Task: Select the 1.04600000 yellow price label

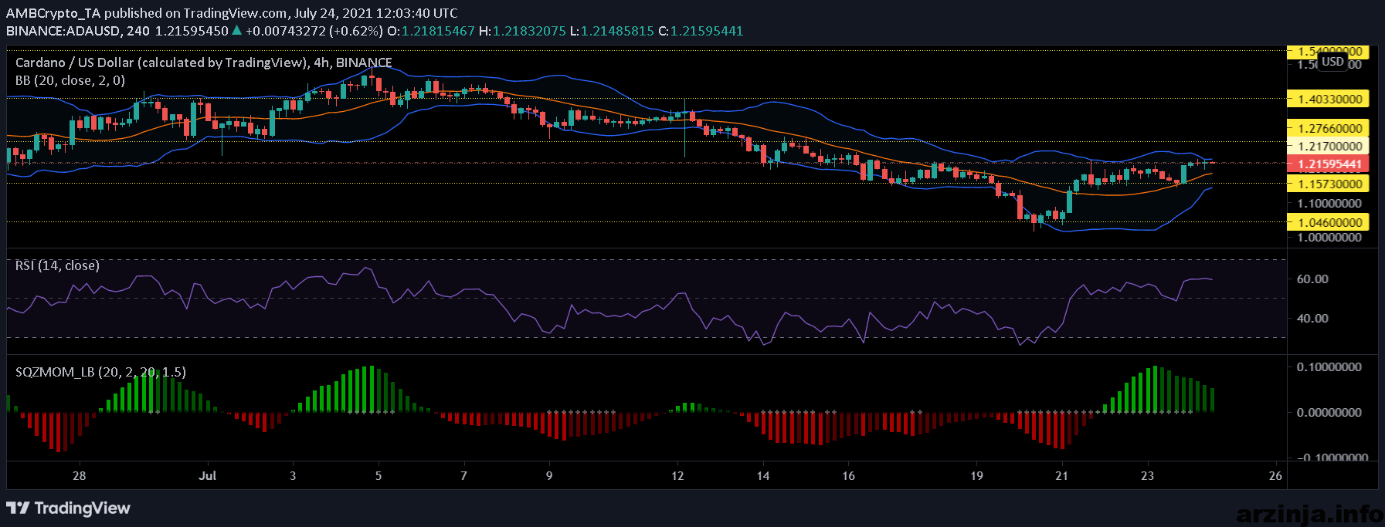Action: click(x=1329, y=222)
